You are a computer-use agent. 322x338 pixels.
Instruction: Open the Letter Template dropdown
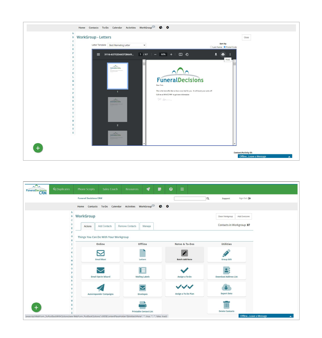[127, 45]
